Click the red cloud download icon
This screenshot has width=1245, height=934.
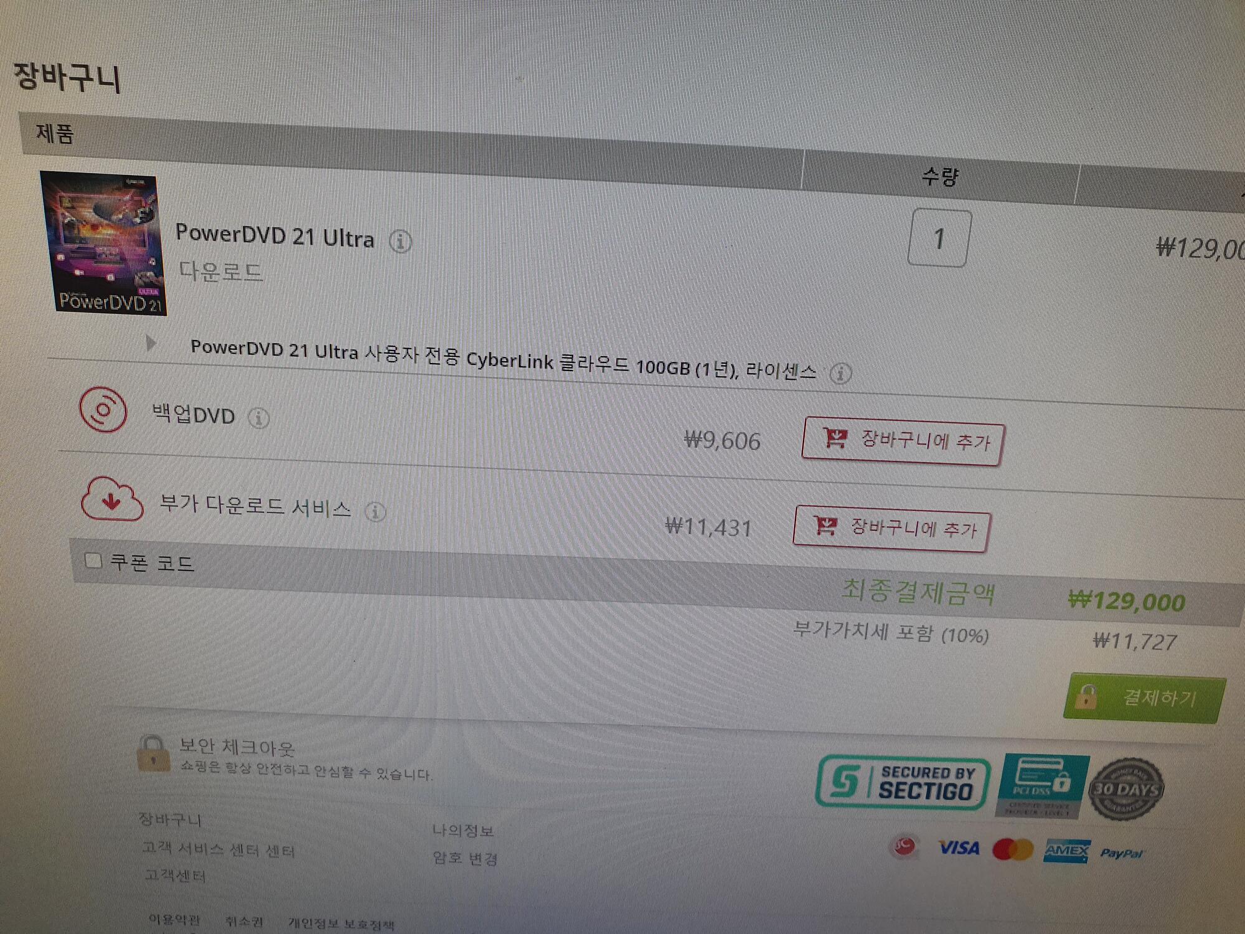point(111,499)
